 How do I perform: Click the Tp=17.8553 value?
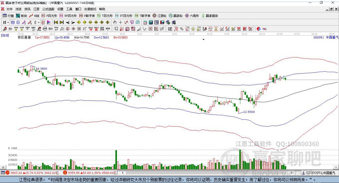click(x=42, y=37)
